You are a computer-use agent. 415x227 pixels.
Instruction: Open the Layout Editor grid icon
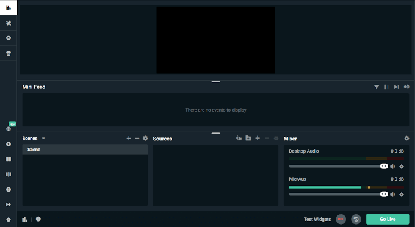point(9,159)
